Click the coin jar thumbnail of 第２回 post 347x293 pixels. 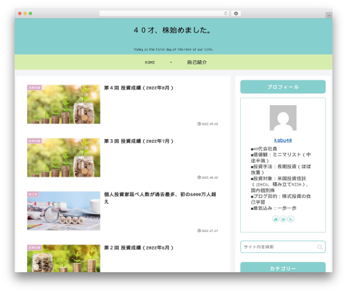64,258
